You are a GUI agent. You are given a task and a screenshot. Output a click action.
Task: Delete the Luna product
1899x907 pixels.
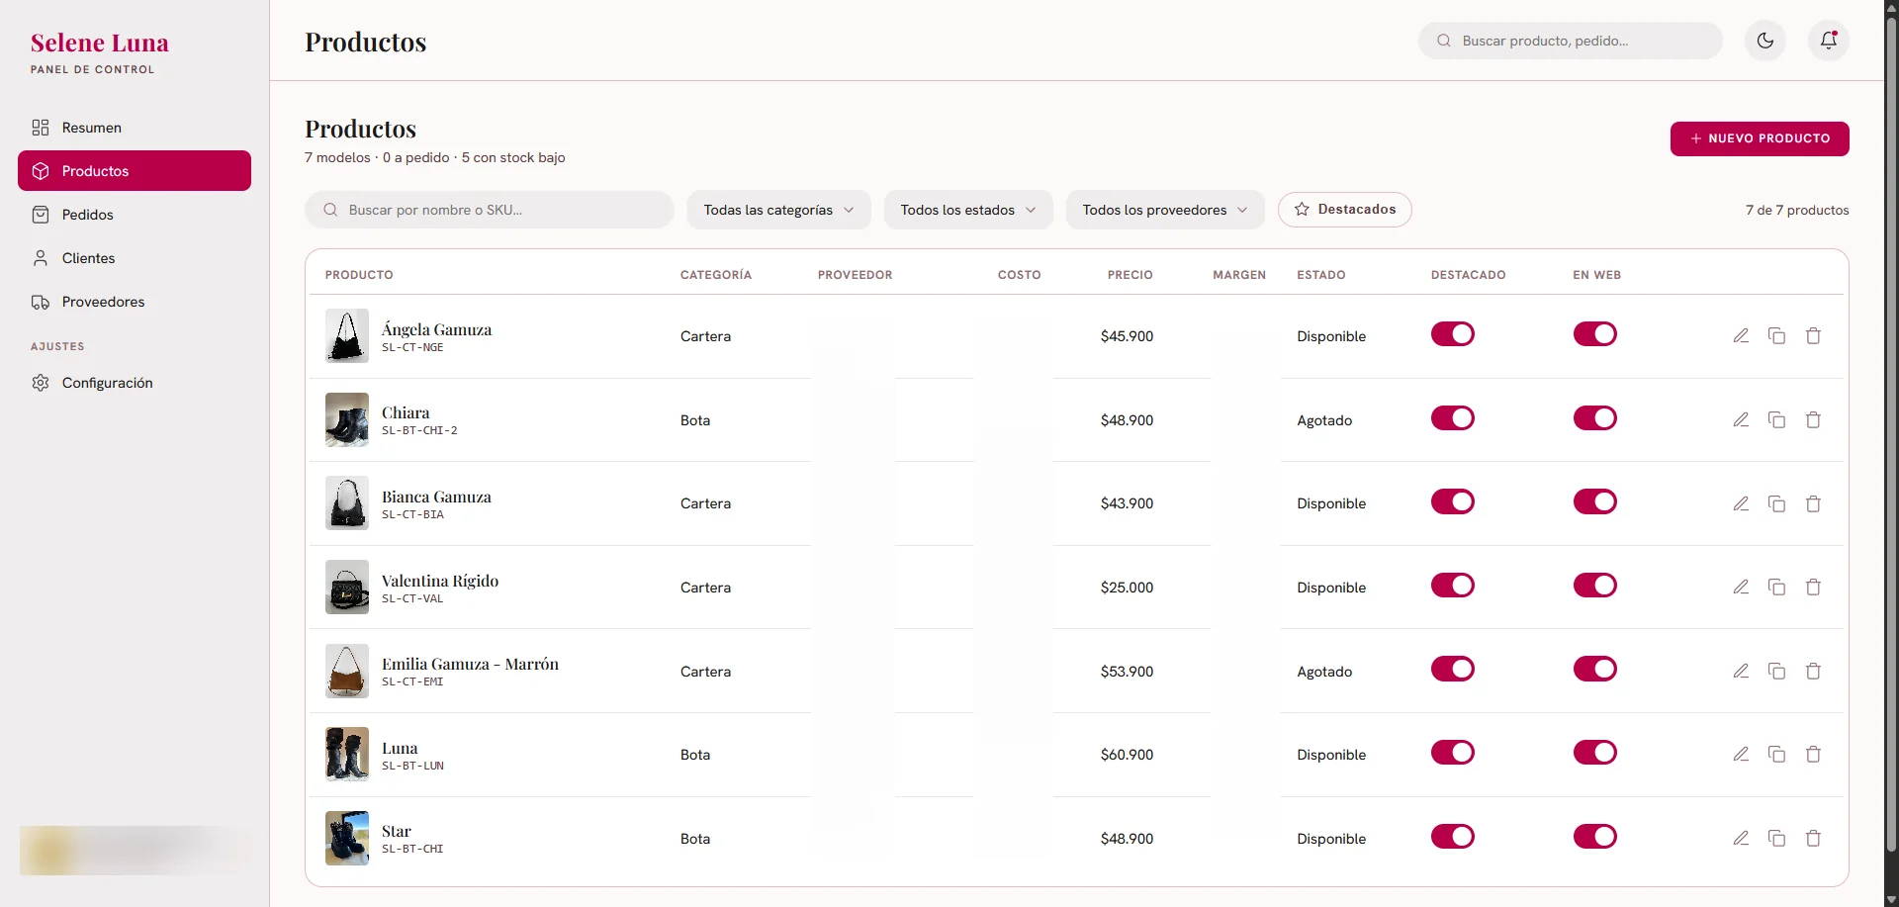pyautogui.click(x=1813, y=755)
